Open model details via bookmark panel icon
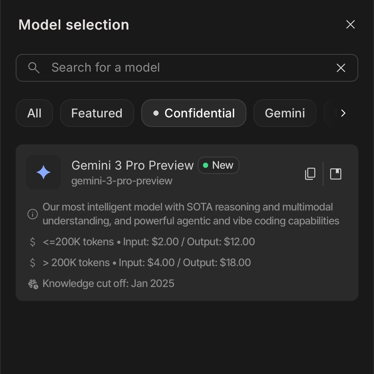This screenshot has width=374, height=374. click(x=336, y=174)
